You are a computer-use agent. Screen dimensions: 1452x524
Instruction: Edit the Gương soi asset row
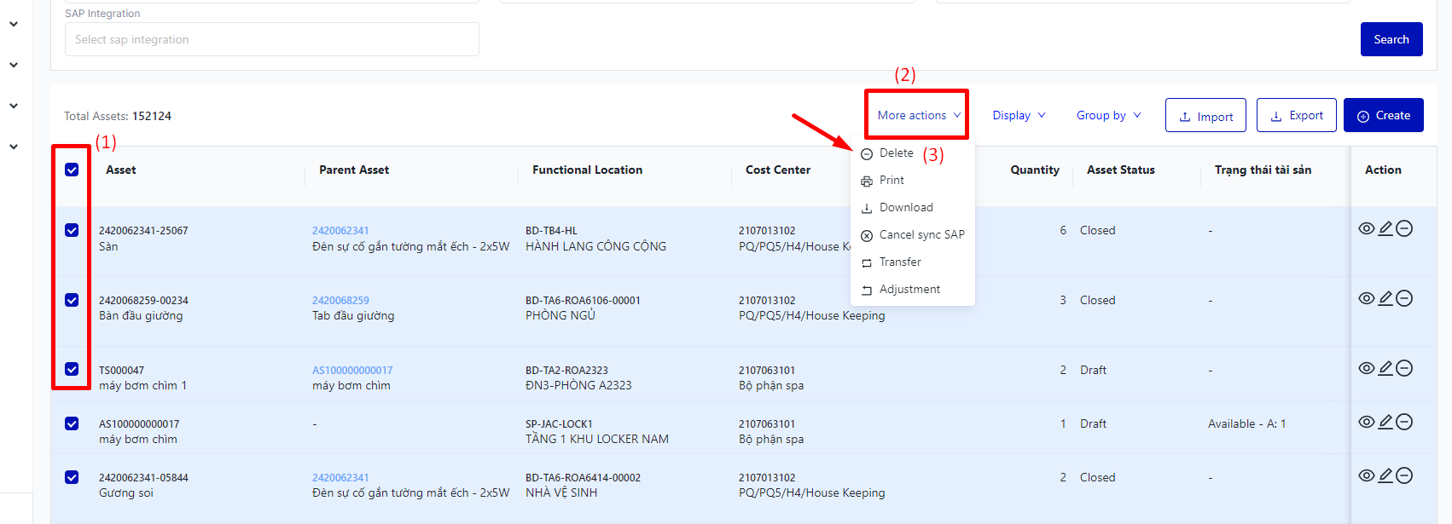click(x=1385, y=475)
